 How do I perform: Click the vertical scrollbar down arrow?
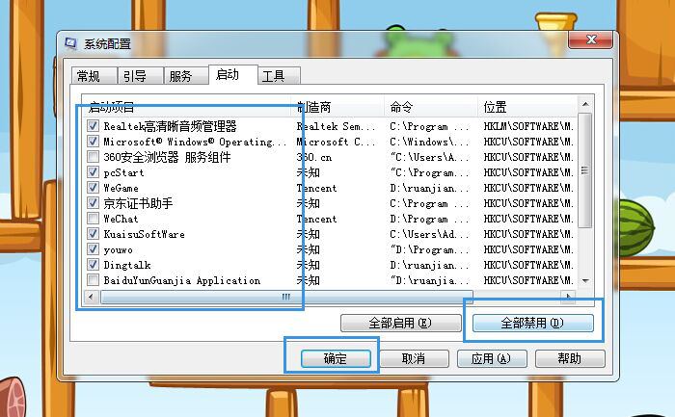[x=584, y=280]
